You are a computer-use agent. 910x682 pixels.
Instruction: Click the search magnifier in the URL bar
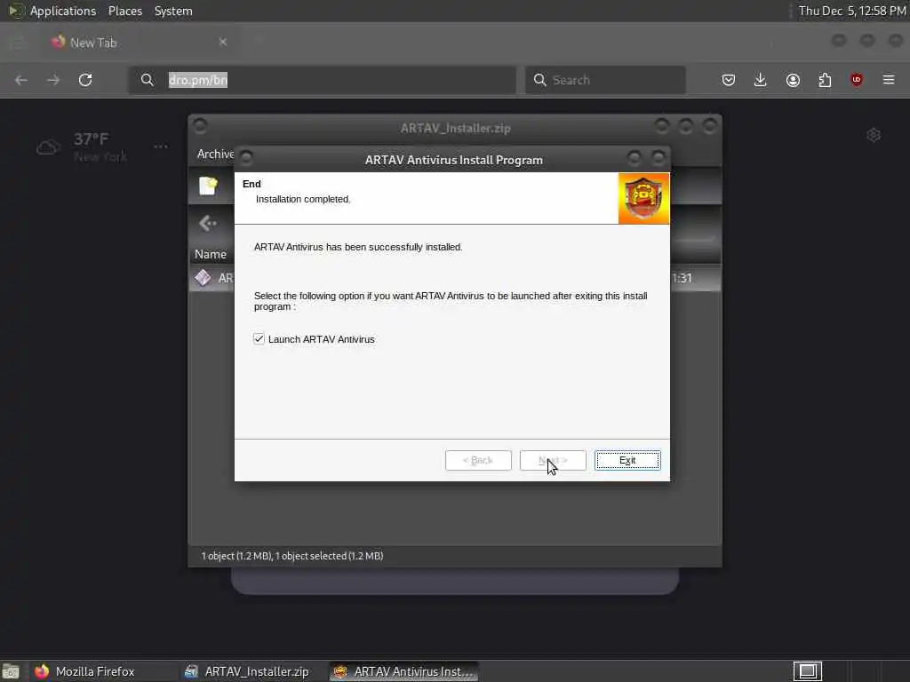click(148, 80)
